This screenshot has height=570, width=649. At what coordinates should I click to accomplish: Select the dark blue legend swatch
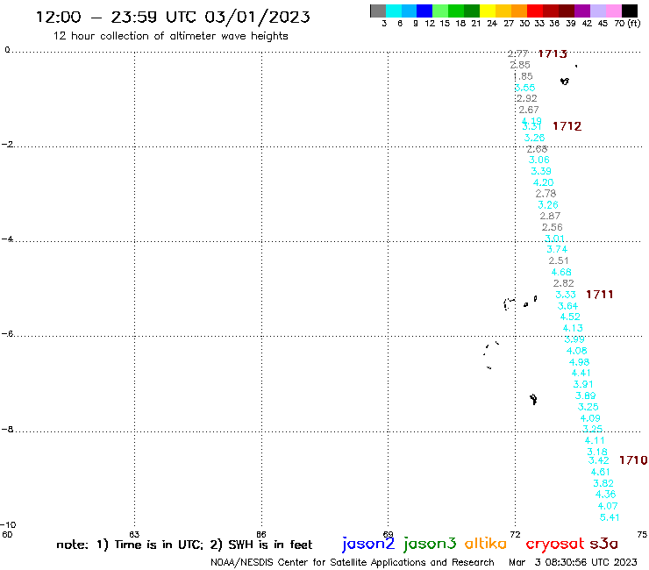[x=424, y=11]
